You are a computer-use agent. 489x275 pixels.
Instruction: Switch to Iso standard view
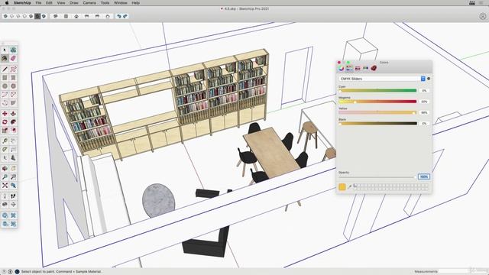coord(56,16)
